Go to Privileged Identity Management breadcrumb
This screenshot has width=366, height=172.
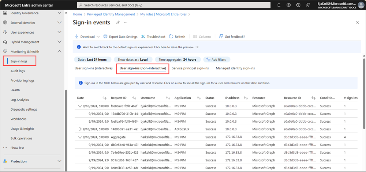[x=111, y=14]
